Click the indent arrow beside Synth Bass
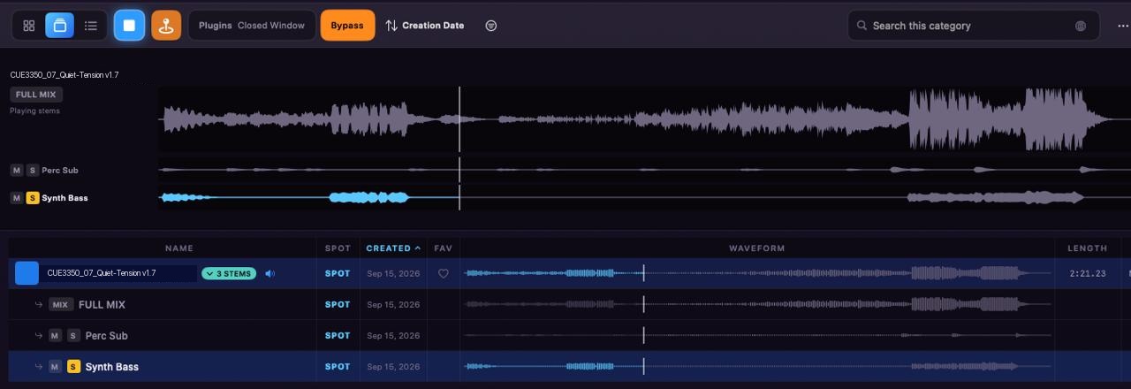Image resolution: width=1131 pixels, height=389 pixels. click(x=39, y=366)
